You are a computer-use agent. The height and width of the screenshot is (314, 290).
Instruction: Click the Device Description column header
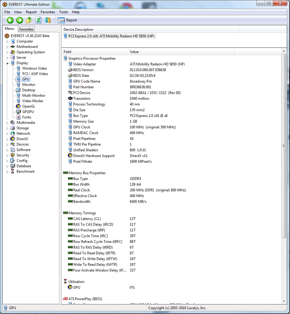[150, 30]
